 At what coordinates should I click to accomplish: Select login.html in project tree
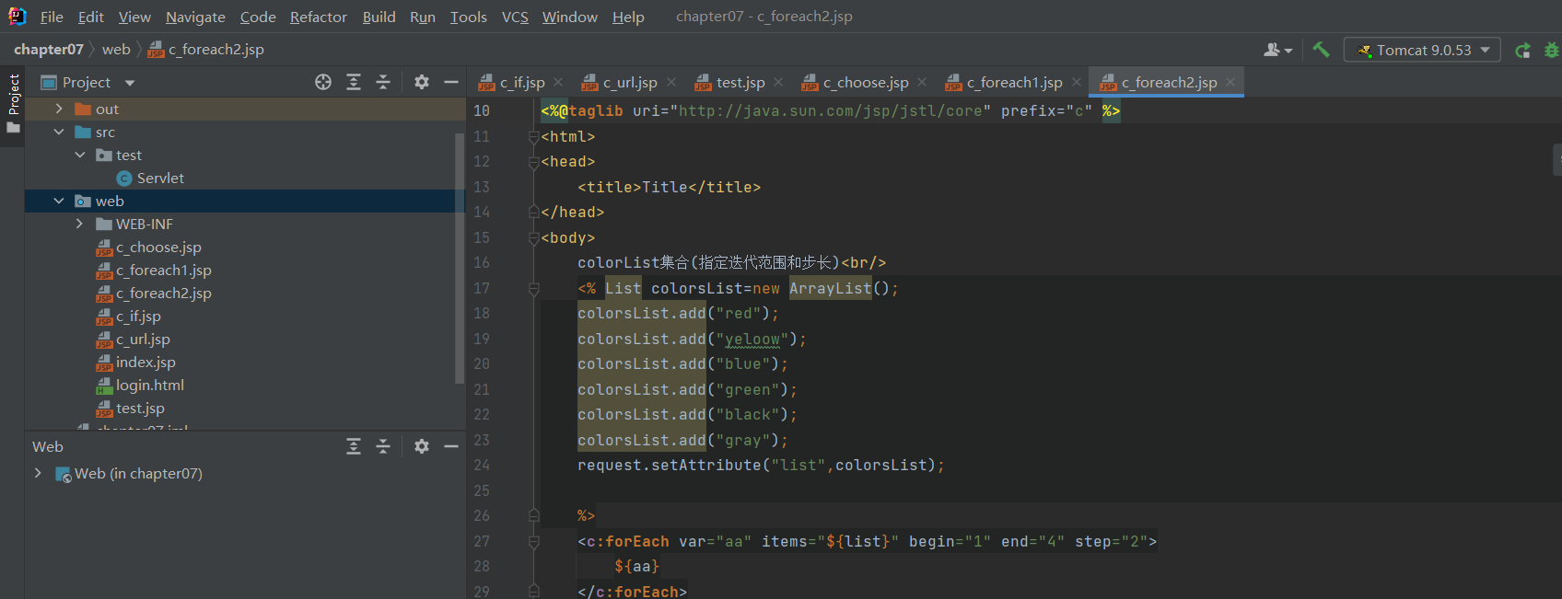(x=140, y=385)
